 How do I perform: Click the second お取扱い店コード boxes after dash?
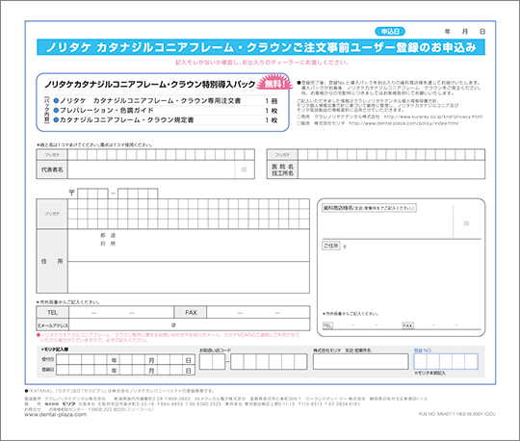click(x=269, y=362)
